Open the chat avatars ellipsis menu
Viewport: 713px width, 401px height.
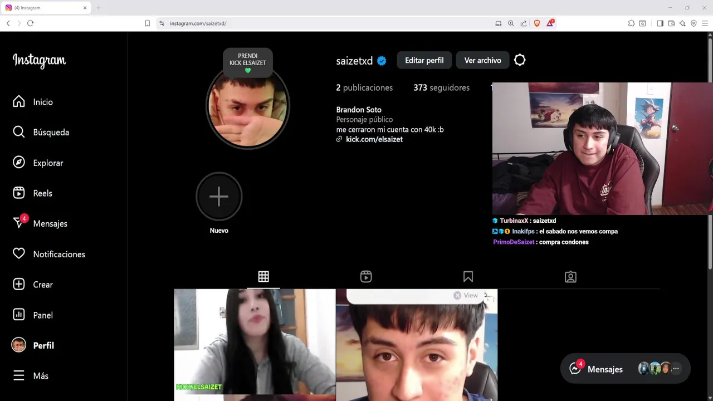point(676,369)
